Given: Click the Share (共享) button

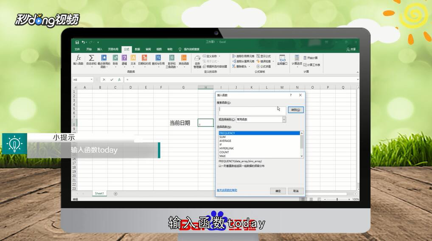Looking at the screenshot, I should pyautogui.click(x=351, y=49).
